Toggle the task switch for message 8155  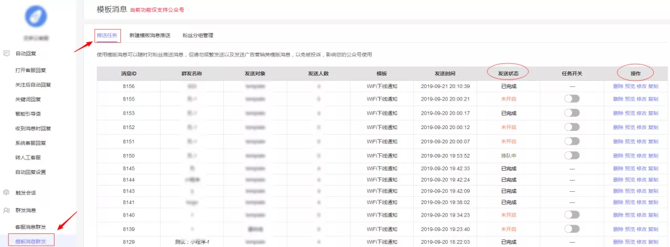[572, 99]
